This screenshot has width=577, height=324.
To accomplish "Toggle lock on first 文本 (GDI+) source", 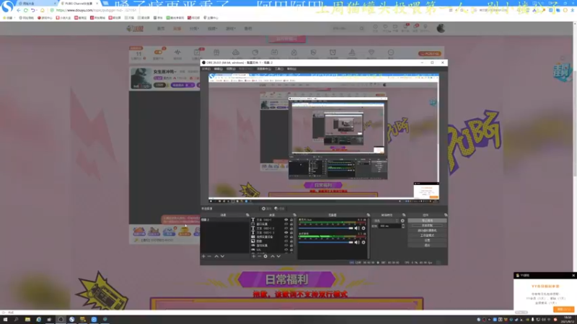I will pos(291,220).
